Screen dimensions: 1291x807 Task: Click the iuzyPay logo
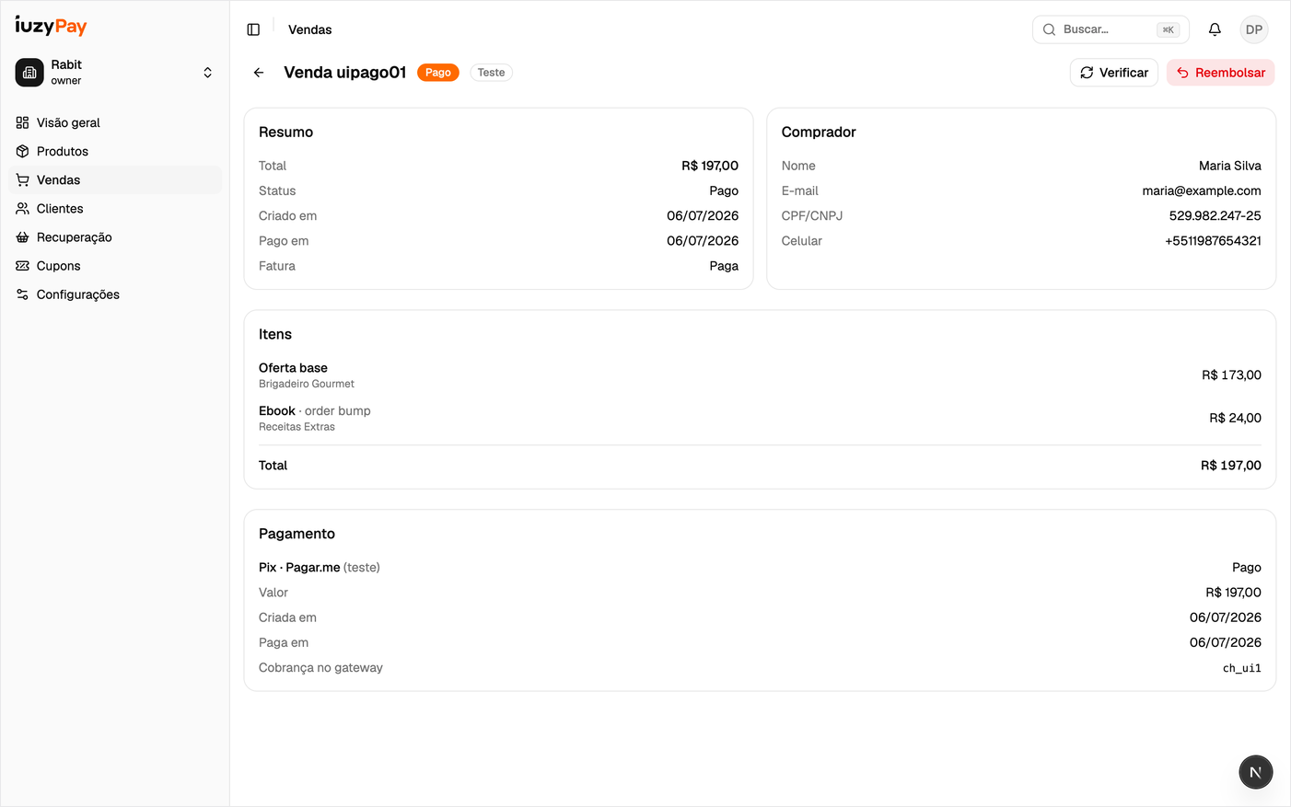coord(51,26)
